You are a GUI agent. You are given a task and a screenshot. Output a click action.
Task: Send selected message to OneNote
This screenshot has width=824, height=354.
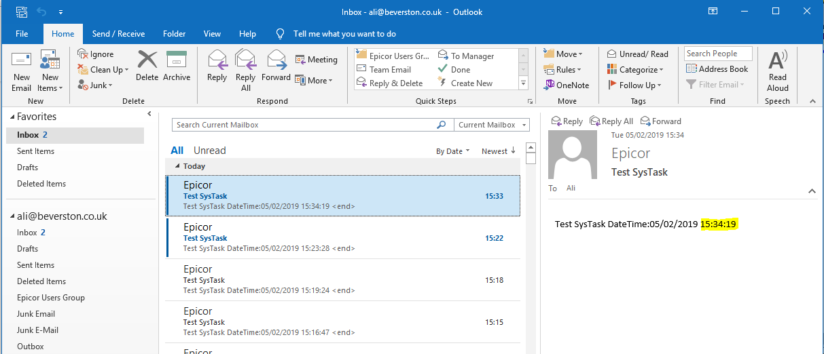coord(567,85)
